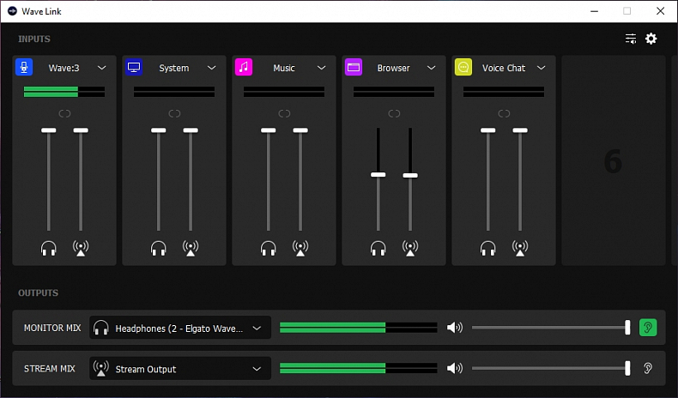
Task: Expand the Browser channel dropdown chevron
Action: [431, 68]
